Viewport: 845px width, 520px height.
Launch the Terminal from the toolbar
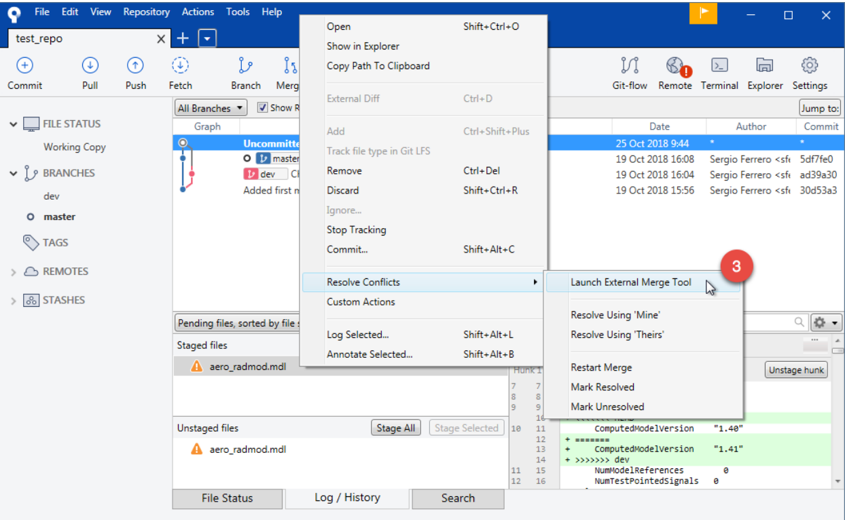pyautogui.click(x=719, y=66)
